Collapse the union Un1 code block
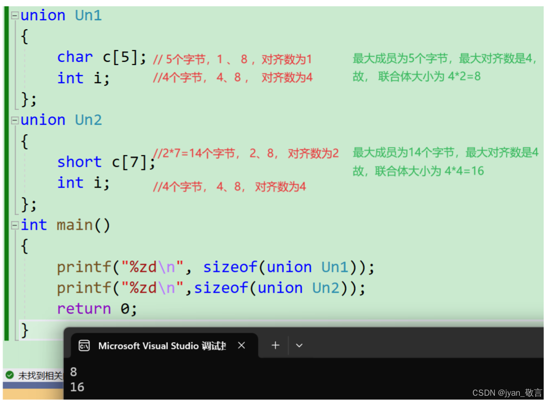 15,16
